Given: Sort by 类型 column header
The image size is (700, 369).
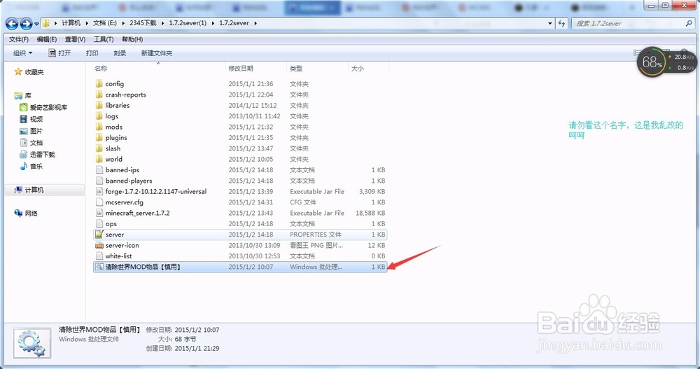Looking at the screenshot, I should 296,69.
